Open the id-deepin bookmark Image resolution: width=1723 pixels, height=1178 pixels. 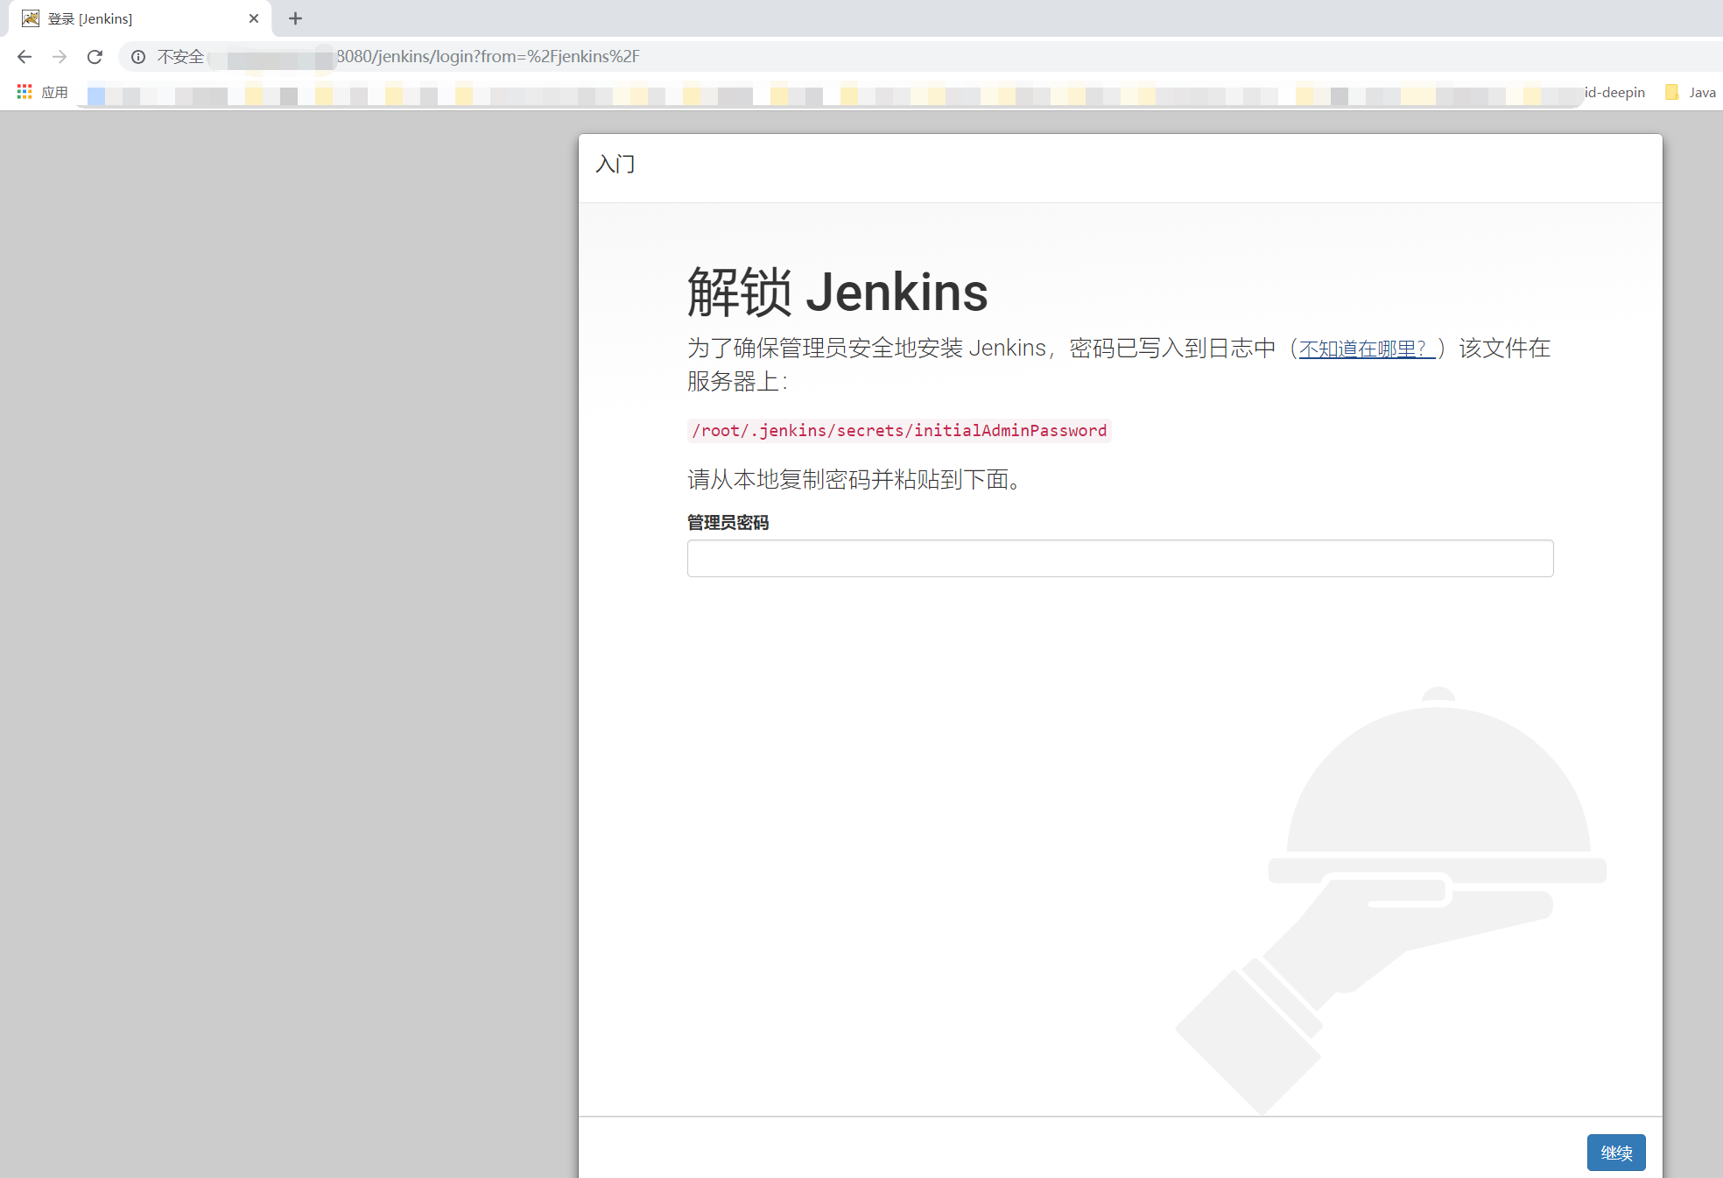pos(1614,92)
